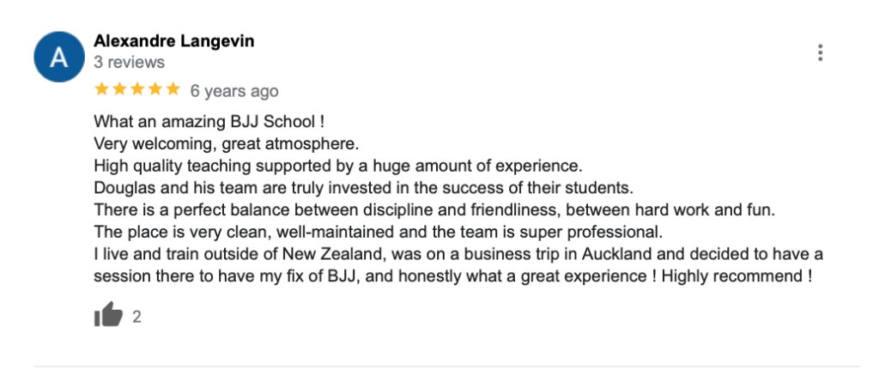Click the fifth gold star in the rating
The height and width of the screenshot is (375, 879).
click(173, 89)
